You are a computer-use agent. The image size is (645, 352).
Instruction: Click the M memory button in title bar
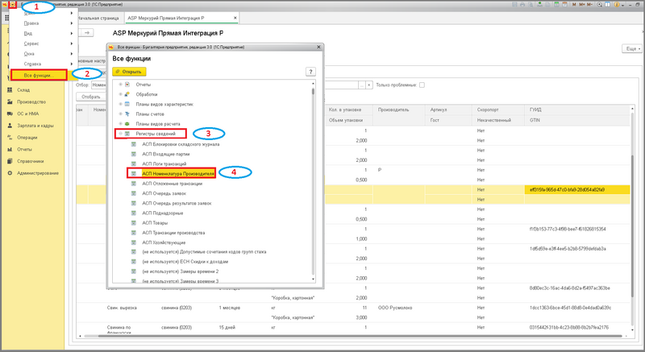coord(574,5)
